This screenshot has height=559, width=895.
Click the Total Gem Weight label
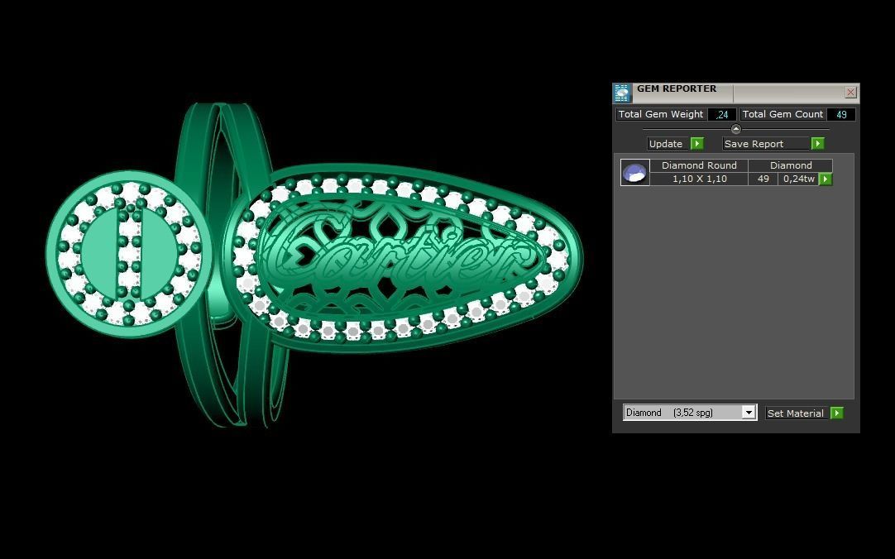tap(661, 114)
